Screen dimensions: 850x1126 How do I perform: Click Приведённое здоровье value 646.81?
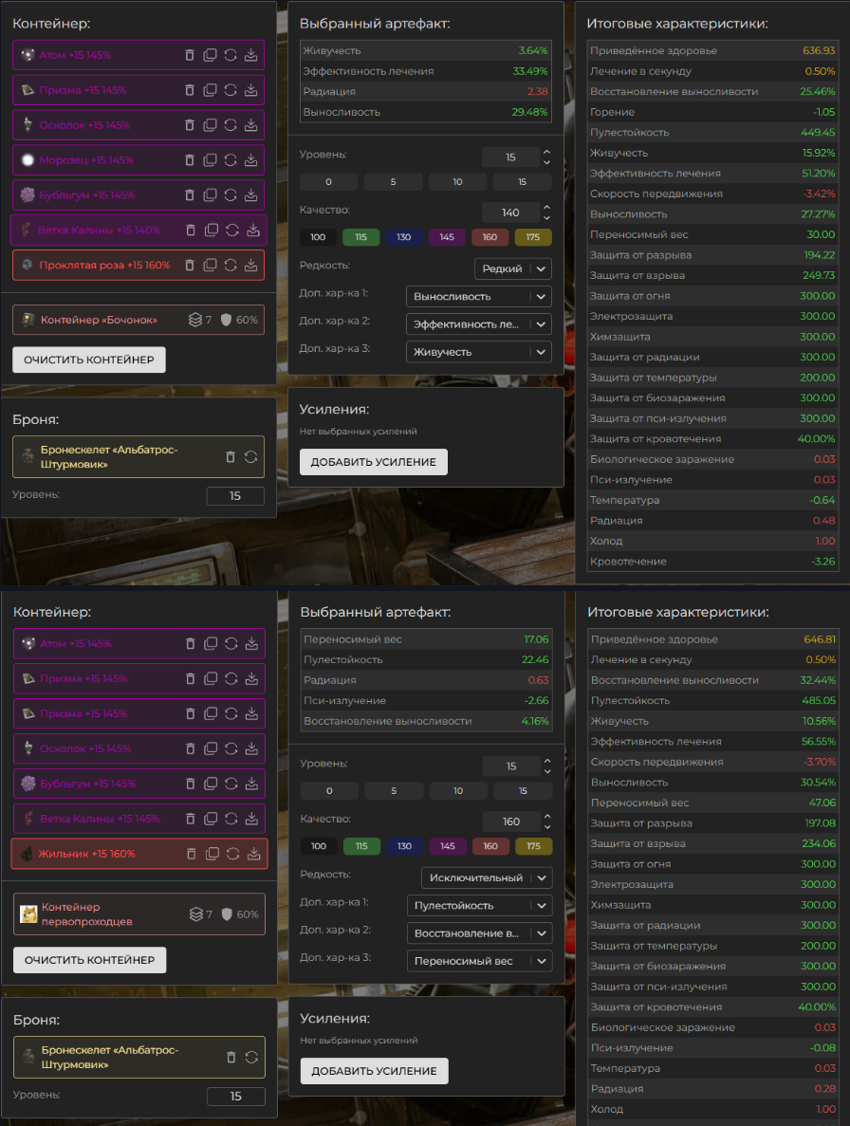[x=819, y=639]
